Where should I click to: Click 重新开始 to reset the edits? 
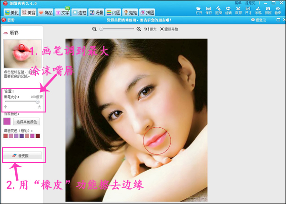[x=164, y=29]
